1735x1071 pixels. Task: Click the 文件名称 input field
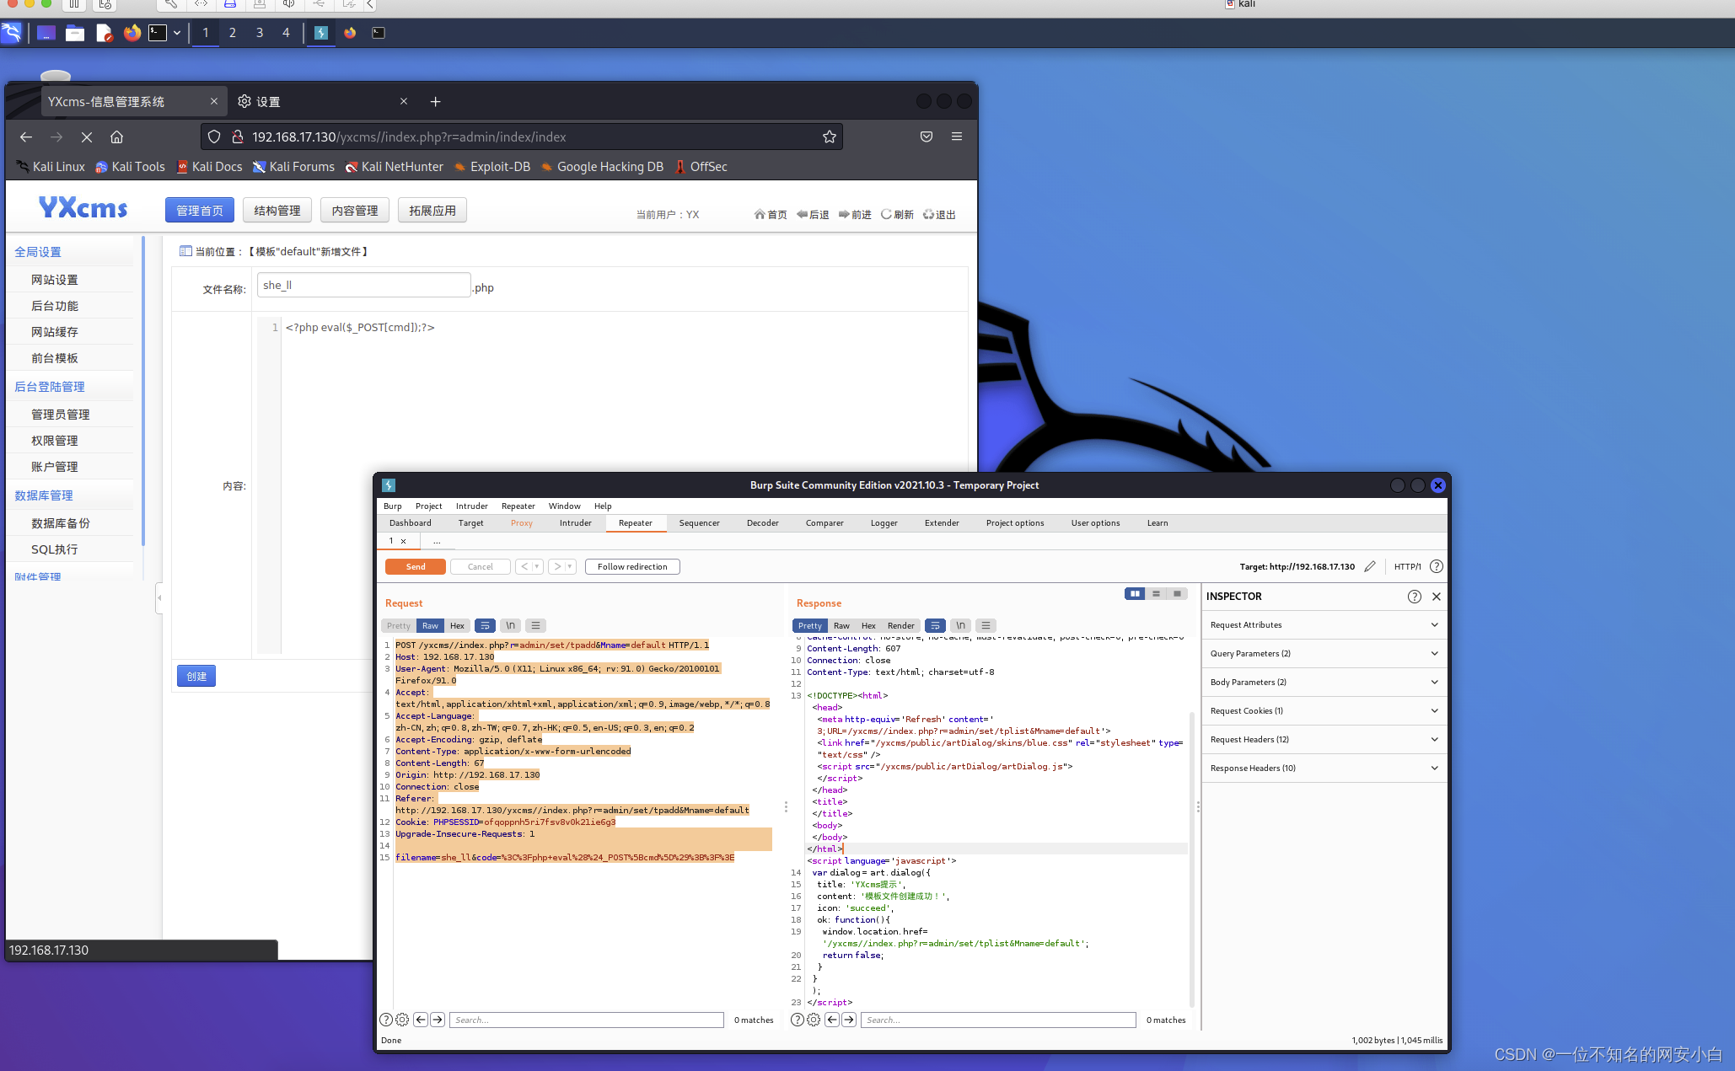364,285
